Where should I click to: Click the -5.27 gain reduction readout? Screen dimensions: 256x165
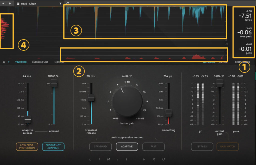pyautogui.click(x=196, y=76)
